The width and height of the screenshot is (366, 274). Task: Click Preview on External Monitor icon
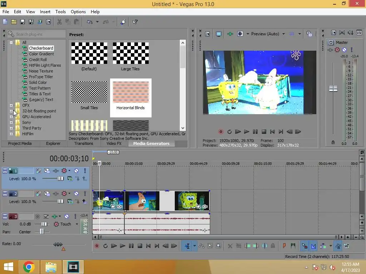218,34
